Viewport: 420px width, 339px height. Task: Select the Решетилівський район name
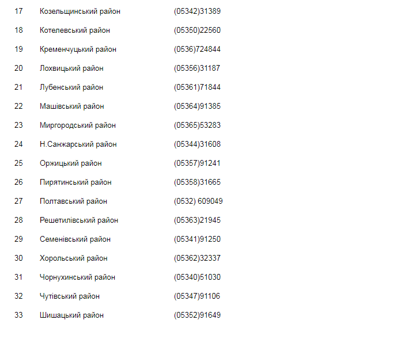pyautogui.click(x=79, y=220)
